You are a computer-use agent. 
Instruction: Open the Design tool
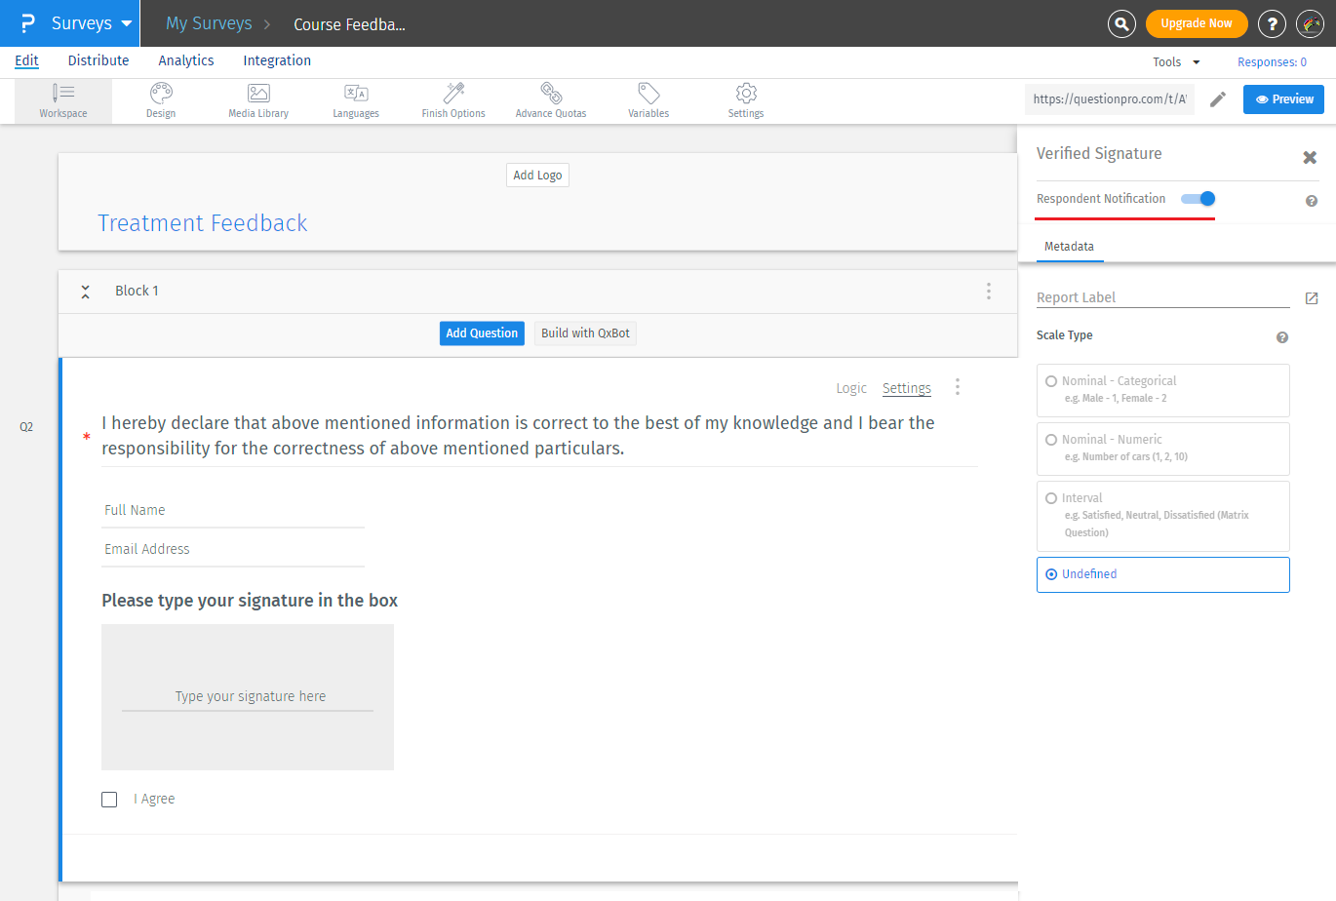point(161,100)
